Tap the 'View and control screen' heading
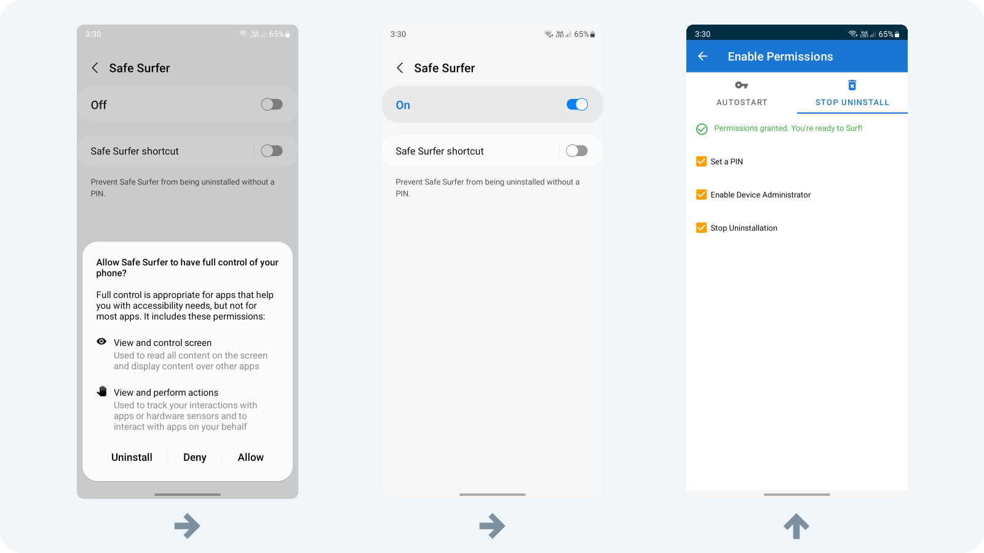The width and height of the screenshot is (984, 553). 162,343
